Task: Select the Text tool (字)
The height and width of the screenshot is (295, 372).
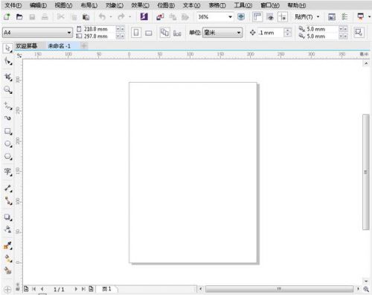Action: [8, 171]
